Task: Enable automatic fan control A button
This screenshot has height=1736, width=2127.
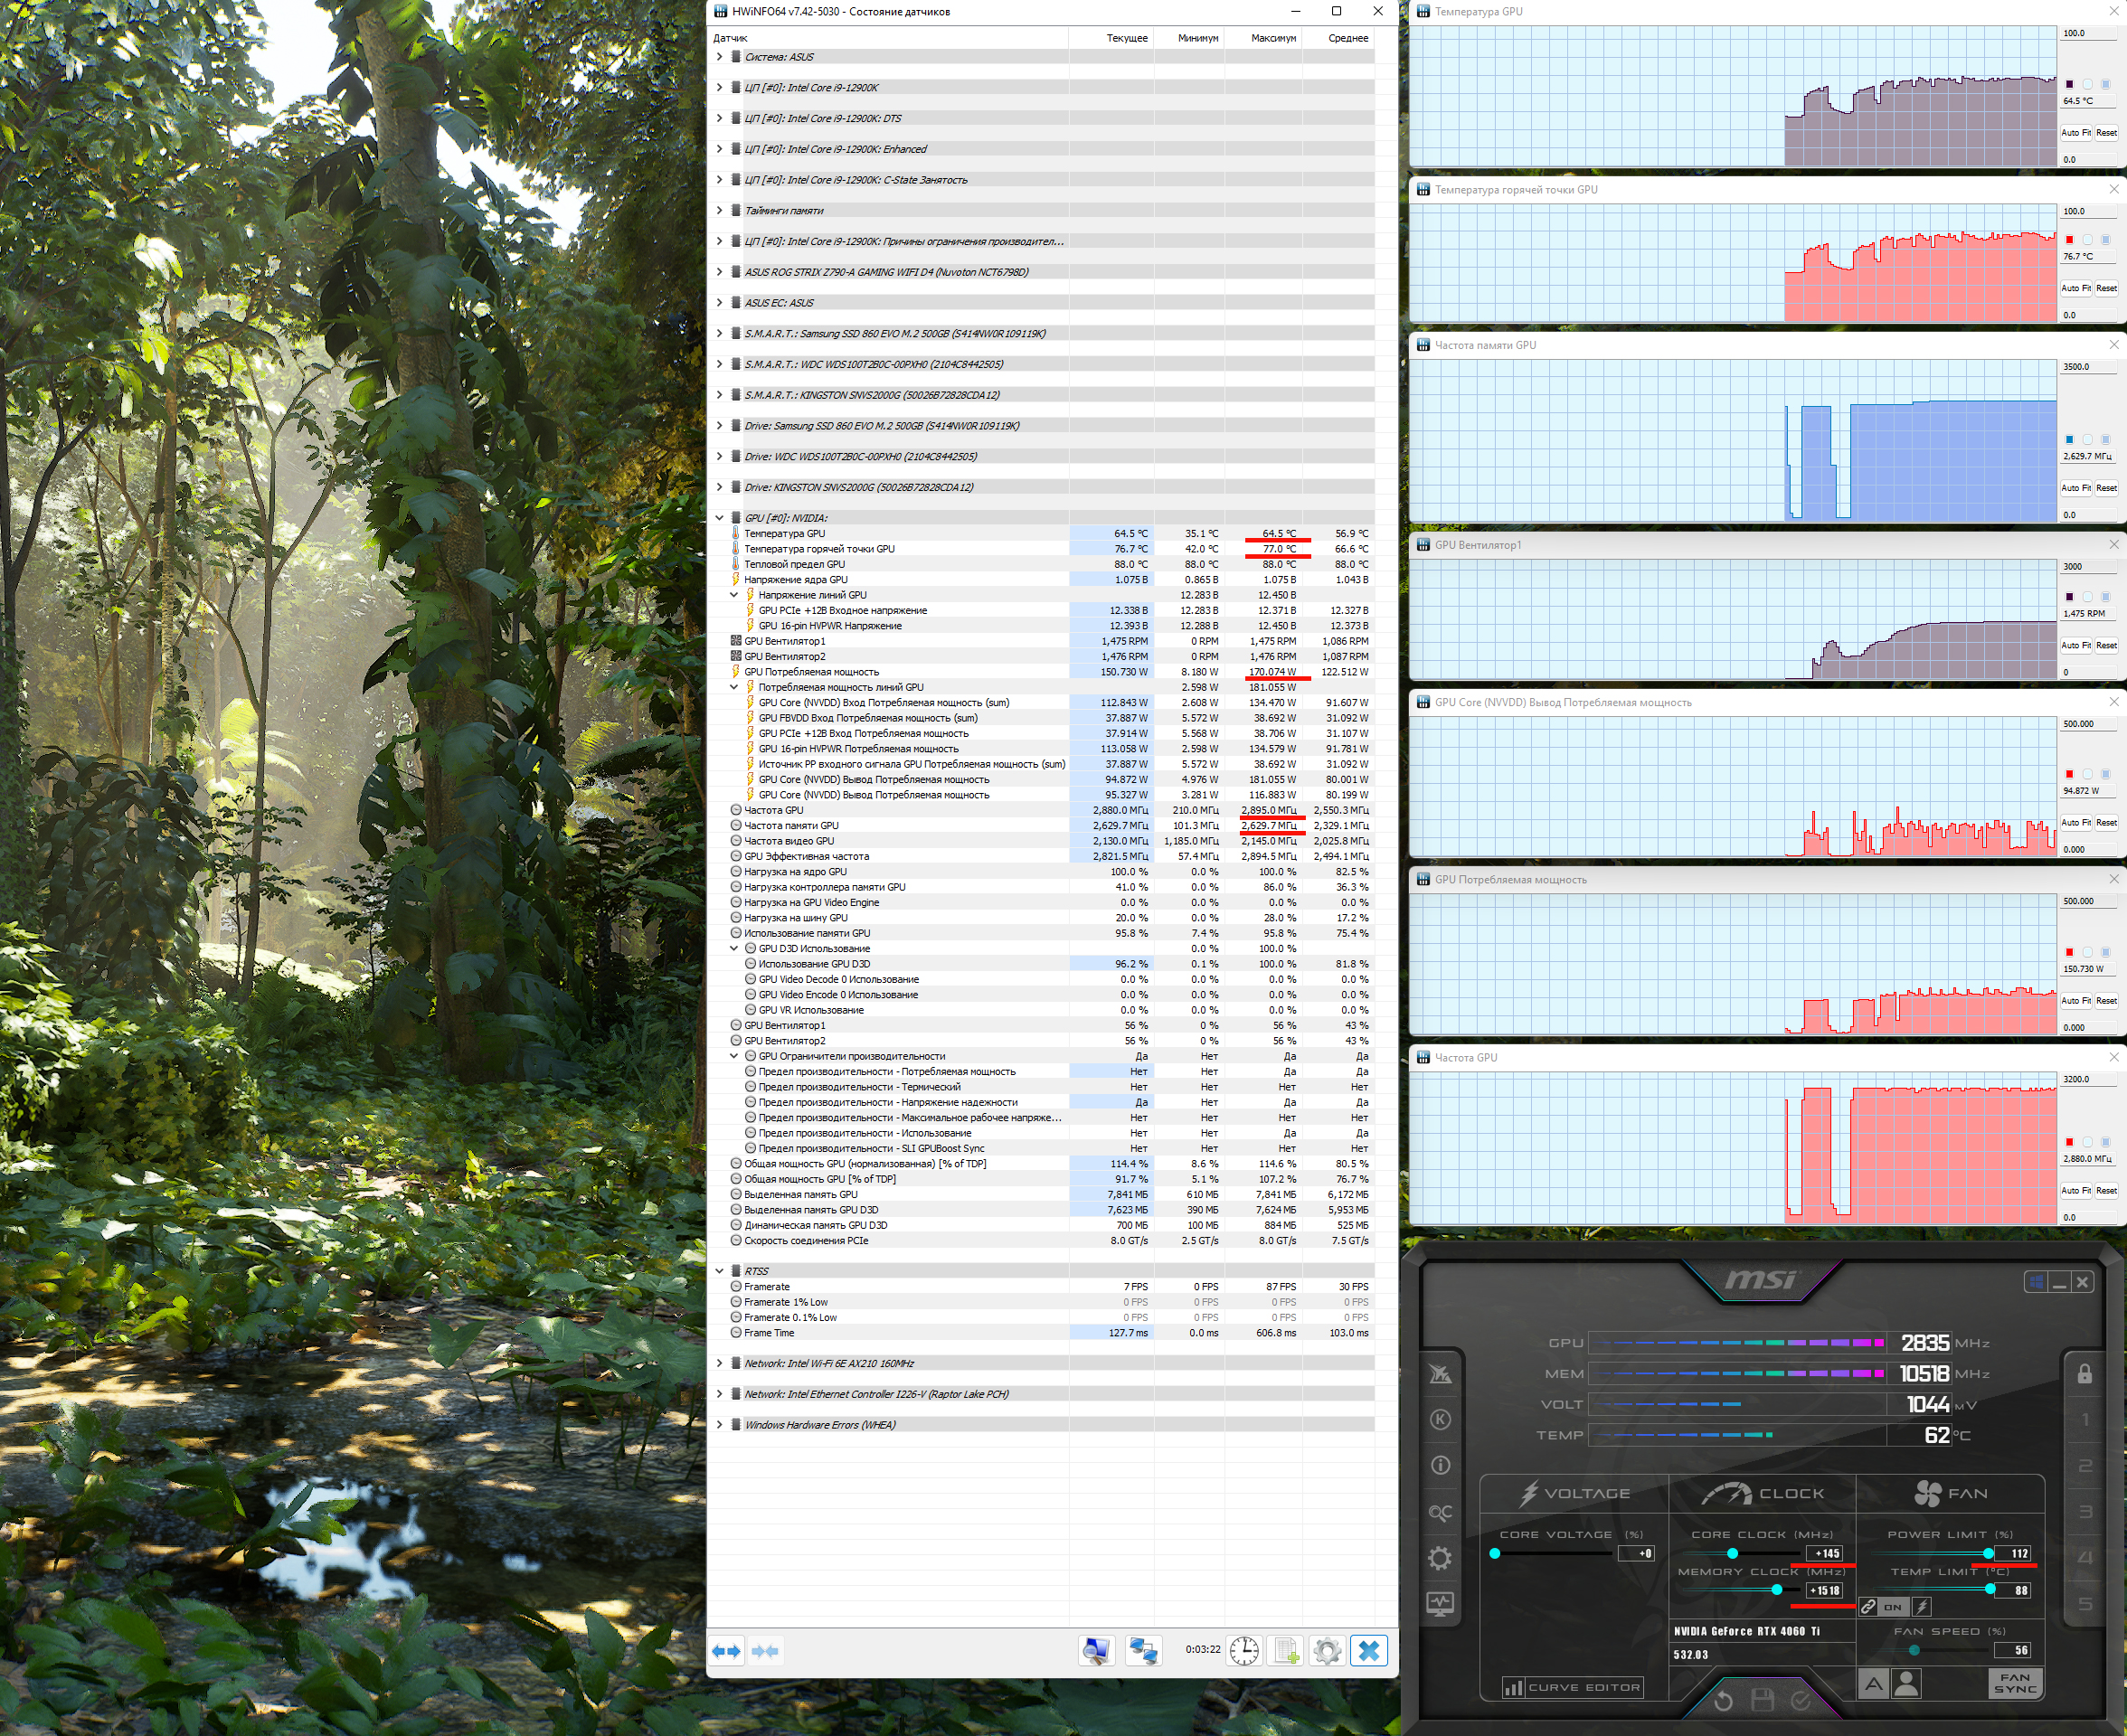Action: 1873,1684
